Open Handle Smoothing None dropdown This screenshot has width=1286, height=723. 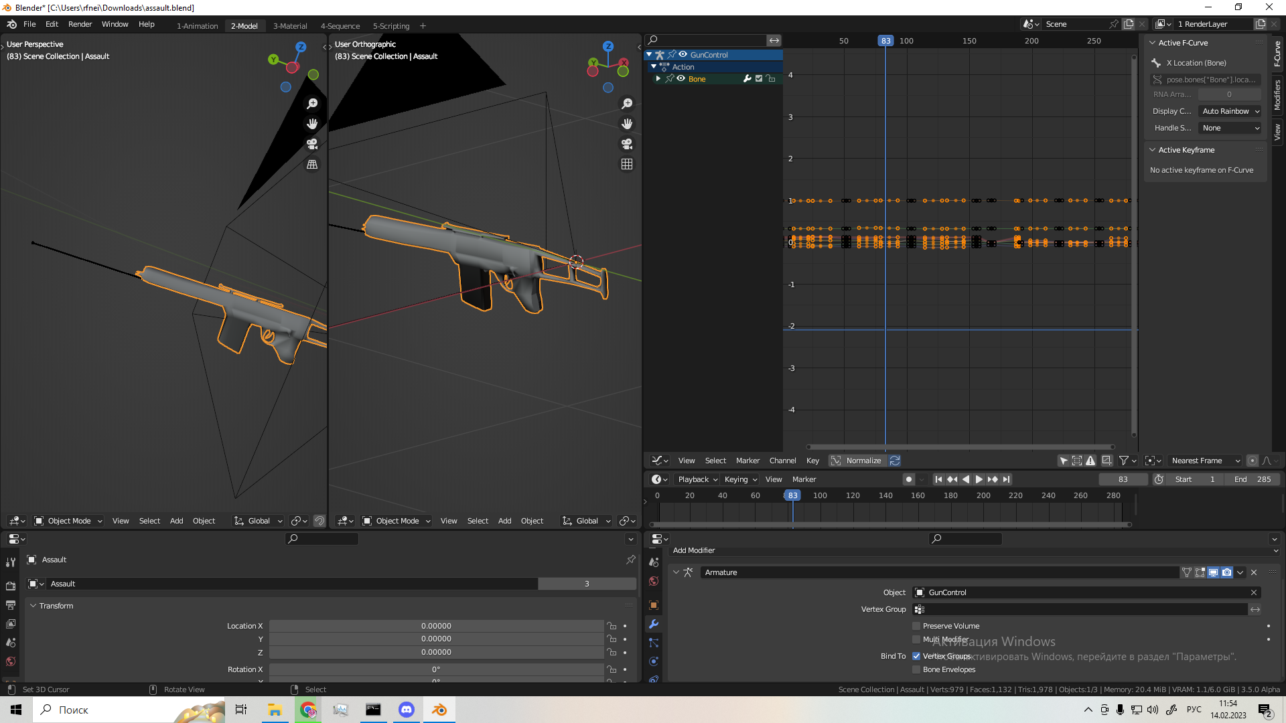click(1230, 128)
